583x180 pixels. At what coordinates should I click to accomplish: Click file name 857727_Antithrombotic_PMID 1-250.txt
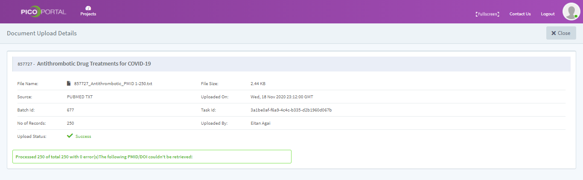pyautogui.click(x=113, y=84)
